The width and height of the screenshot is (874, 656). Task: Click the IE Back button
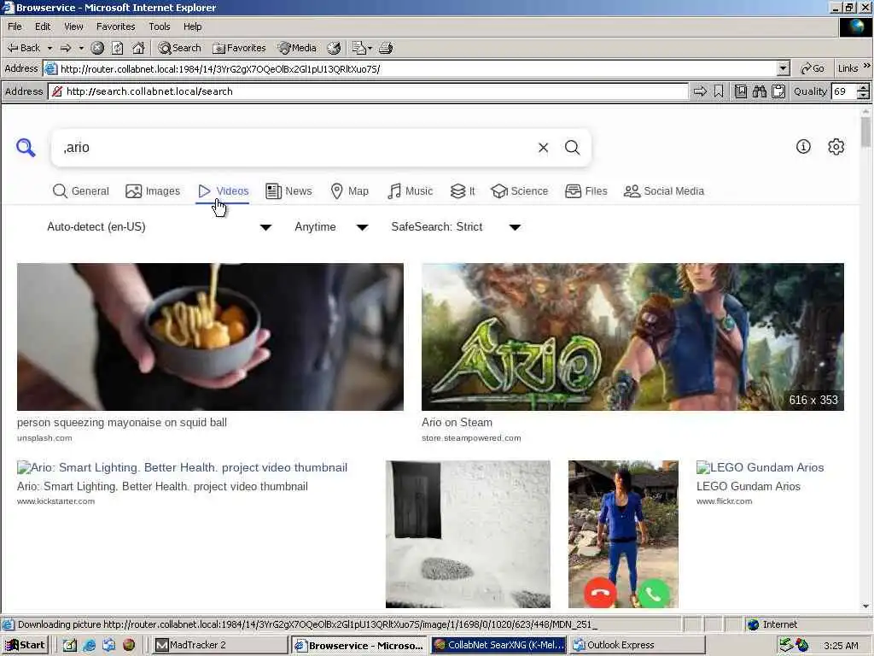click(23, 48)
